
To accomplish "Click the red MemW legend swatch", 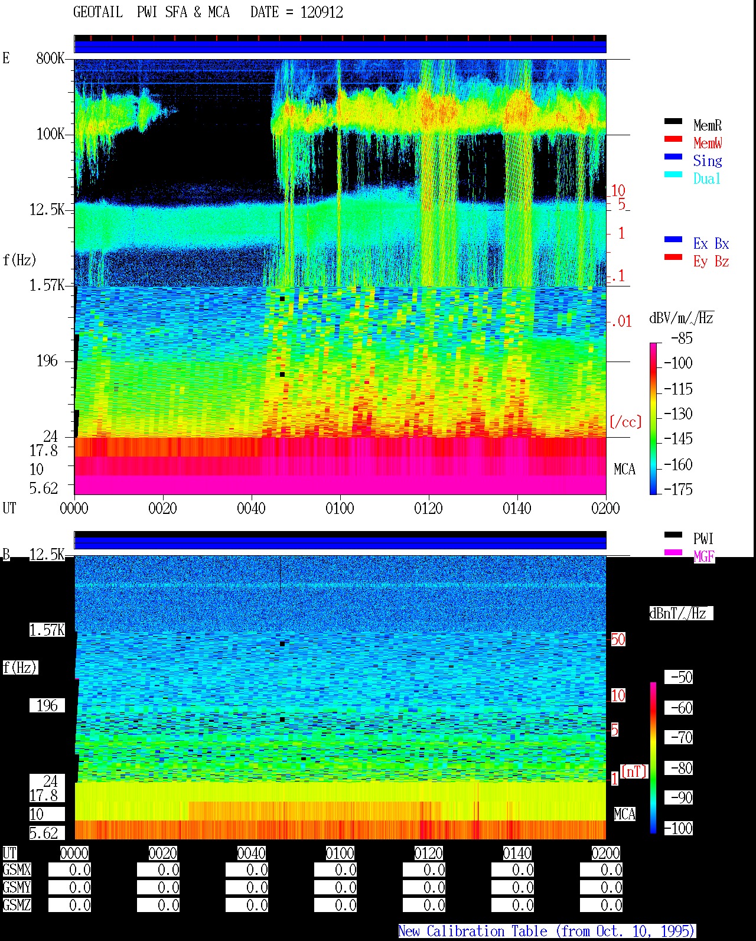I will pyautogui.click(x=673, y=139).
